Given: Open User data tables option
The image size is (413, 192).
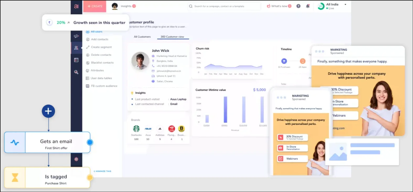Looking at the screenshot, I should 101,78.
